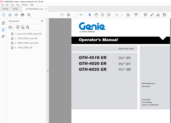Screen dimensions: 171x123
Task: Delete selected bookmark with the trash icon
Action: (18, 27)
